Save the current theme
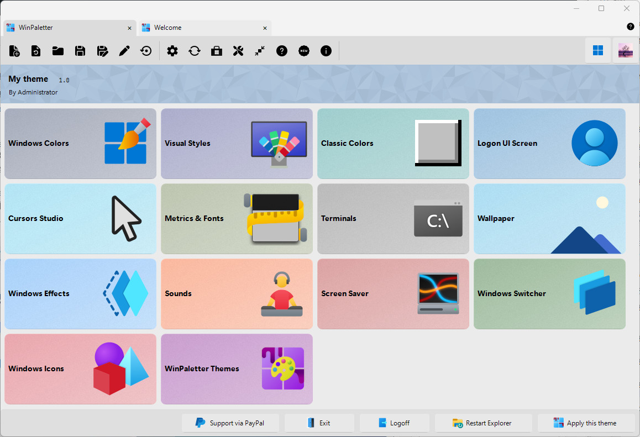 click(80, 51)
